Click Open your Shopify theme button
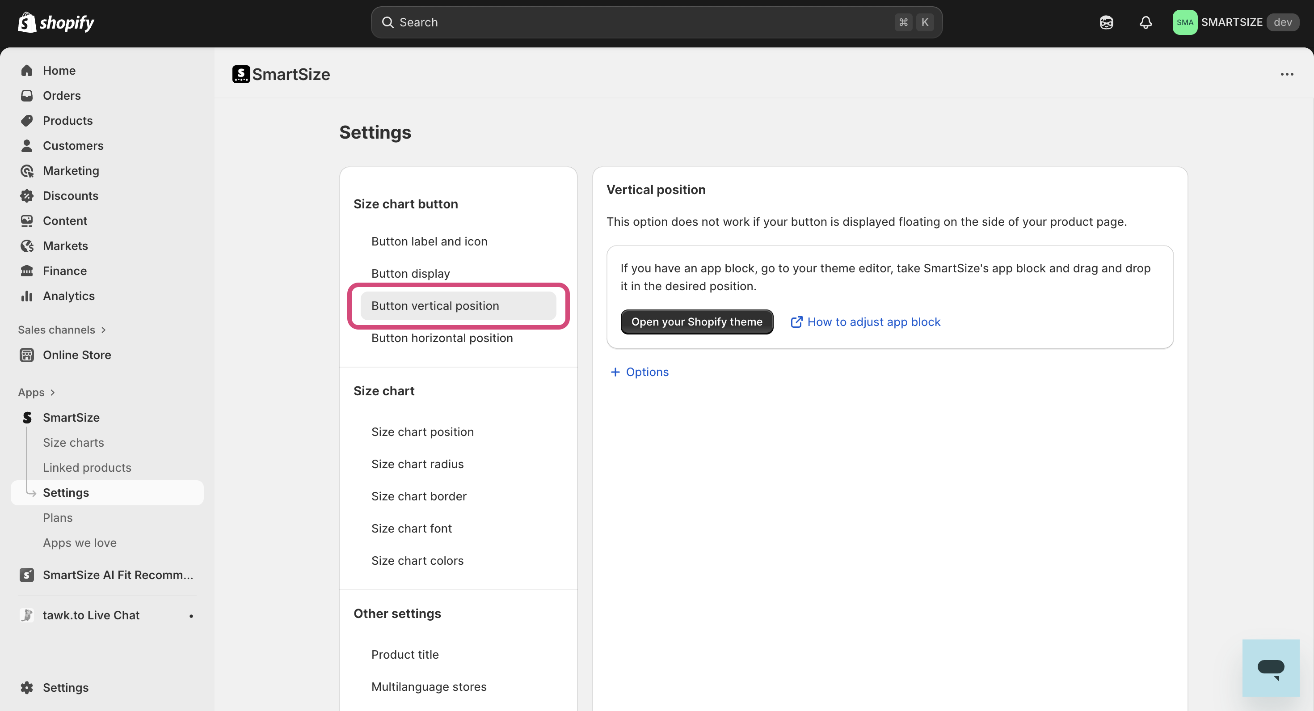Viewport: 1314px width, 711px height. tap(696, 322)
